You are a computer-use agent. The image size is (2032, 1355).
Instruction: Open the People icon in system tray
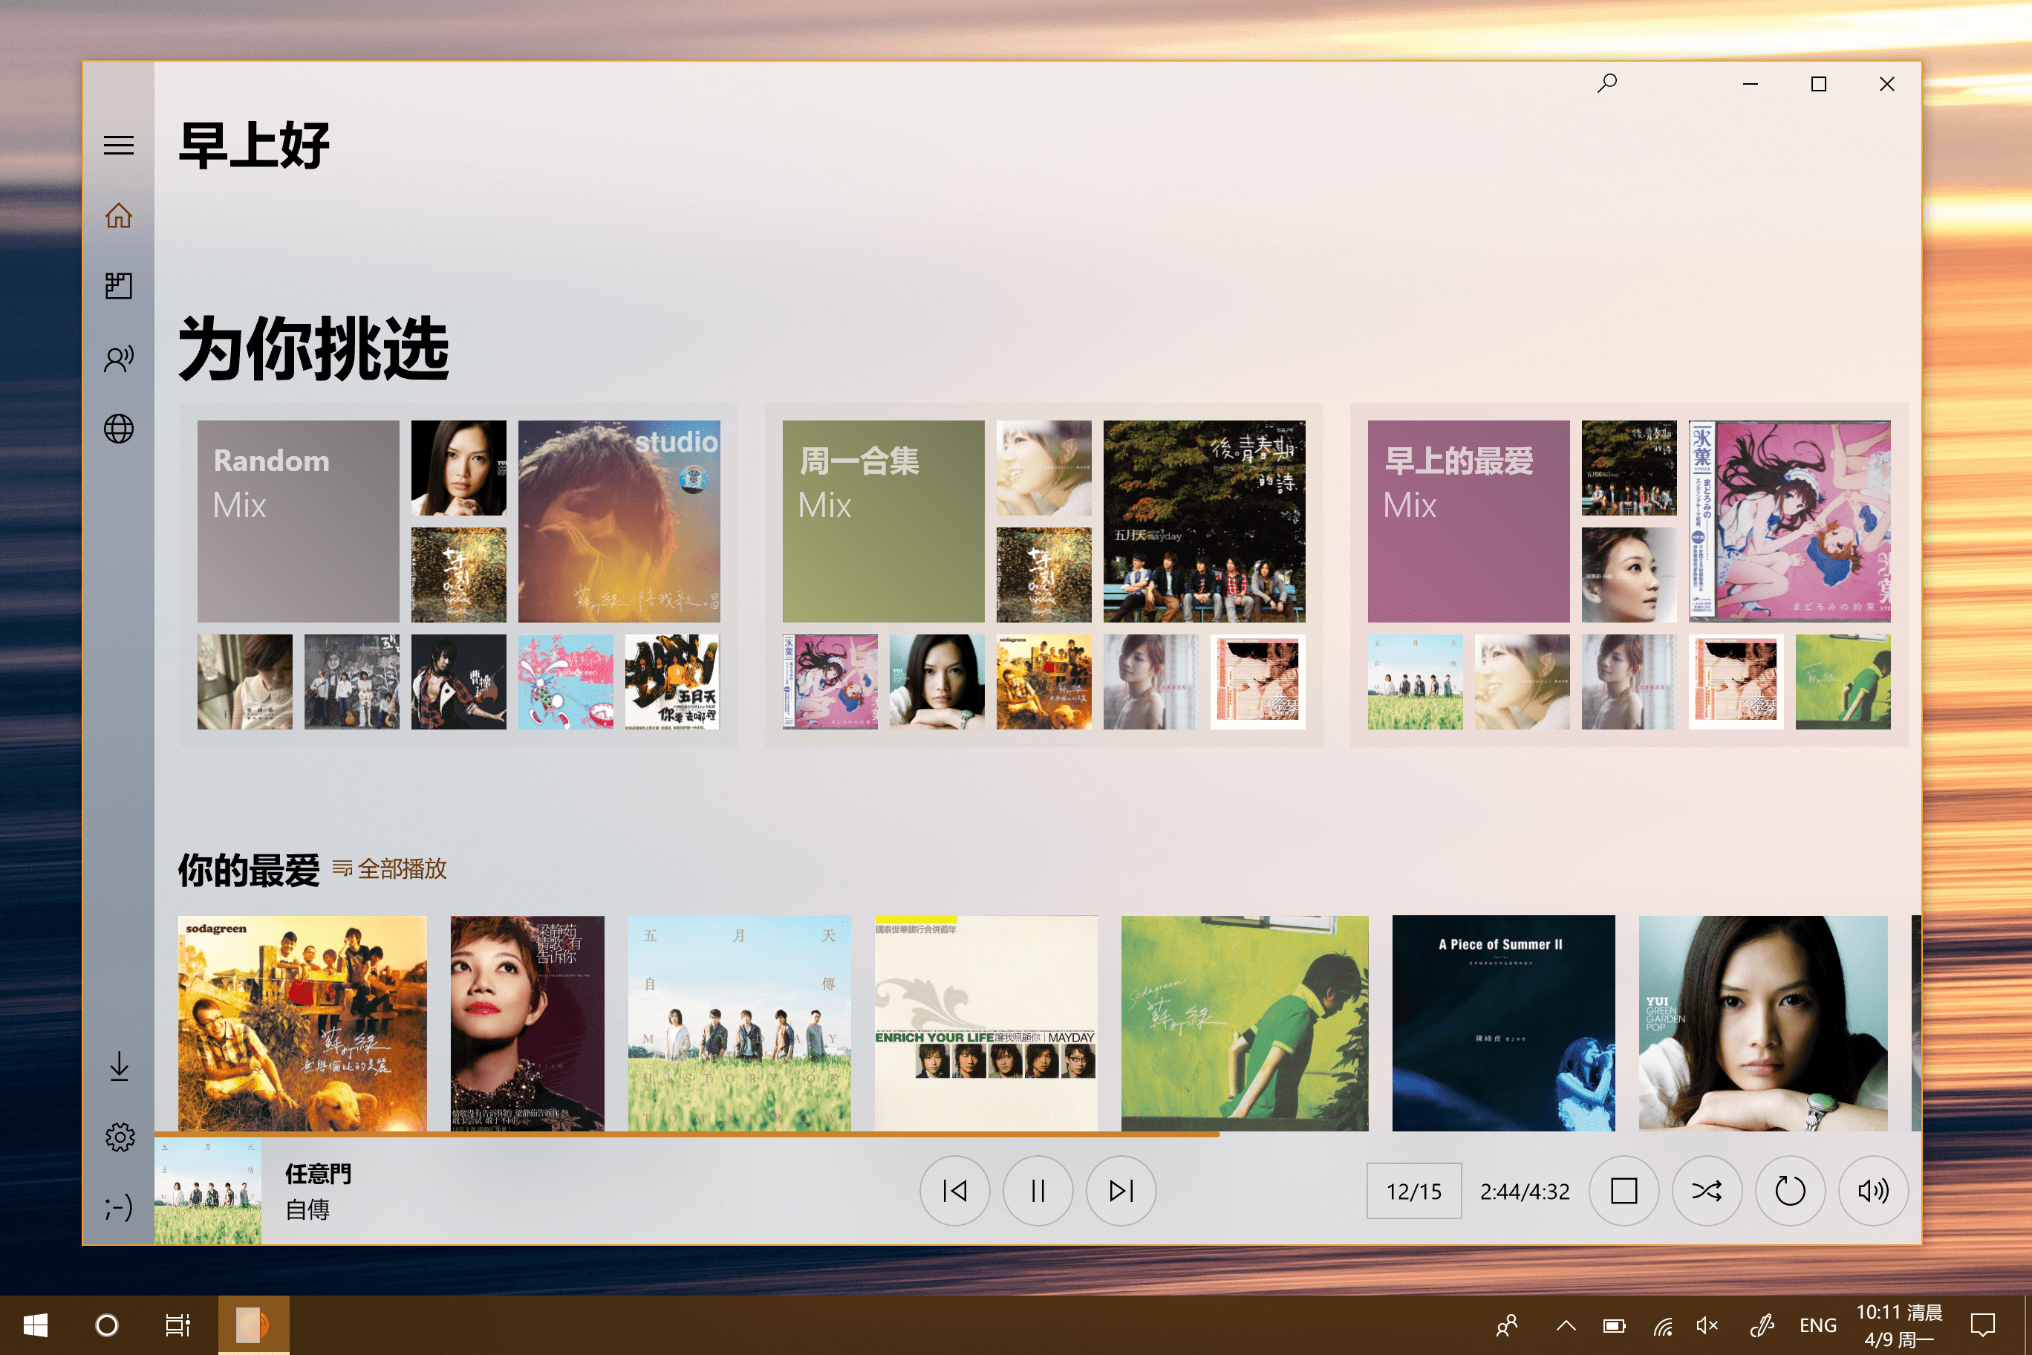pyautogui.click(x=1507, y=1325)
